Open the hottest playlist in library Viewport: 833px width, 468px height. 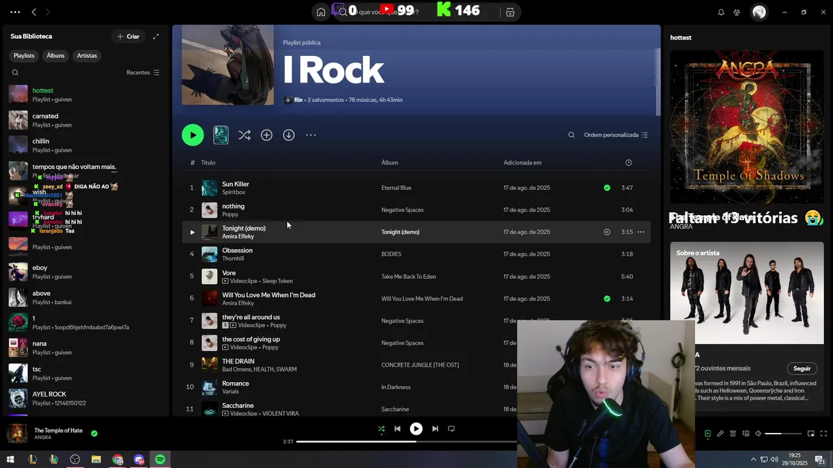pyautogui.click(x=85, y=94)
